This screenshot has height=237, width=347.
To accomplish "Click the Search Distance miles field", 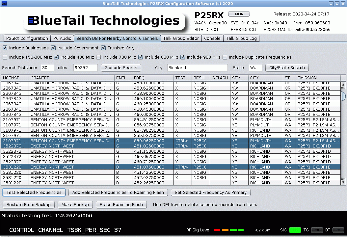I will [x=47, y=68].
